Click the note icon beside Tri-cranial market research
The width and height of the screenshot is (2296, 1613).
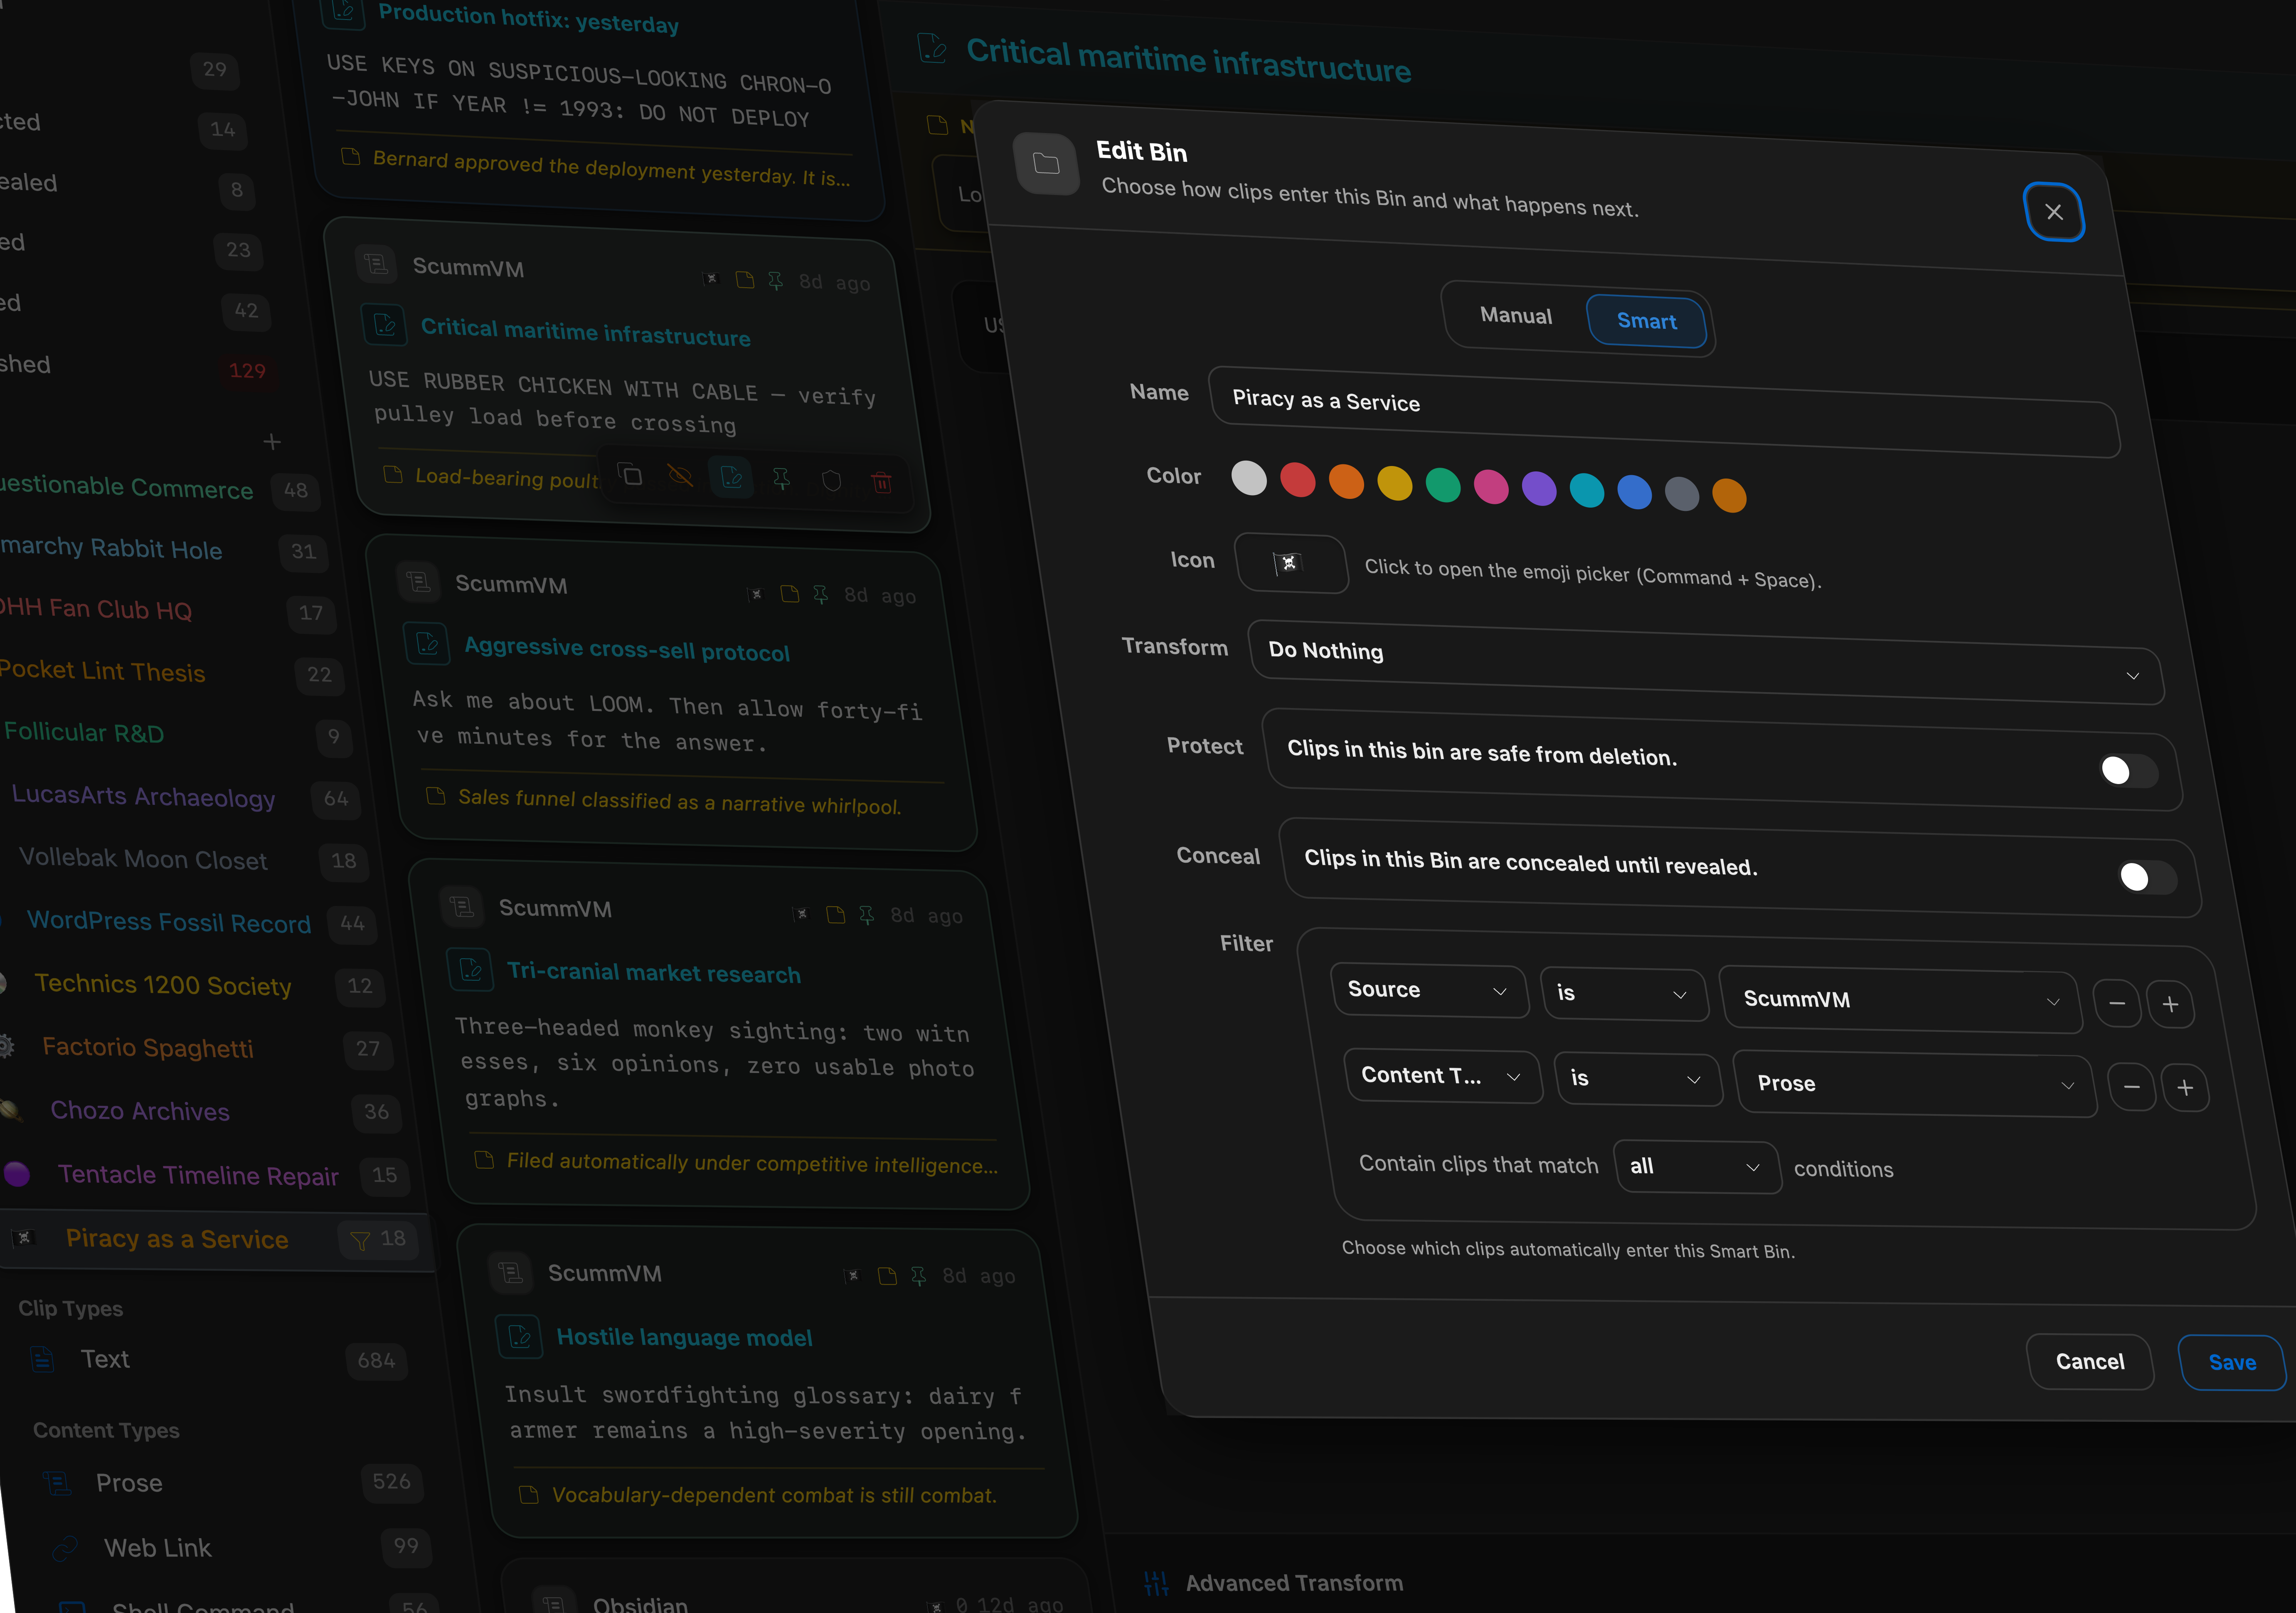(471, 969)
